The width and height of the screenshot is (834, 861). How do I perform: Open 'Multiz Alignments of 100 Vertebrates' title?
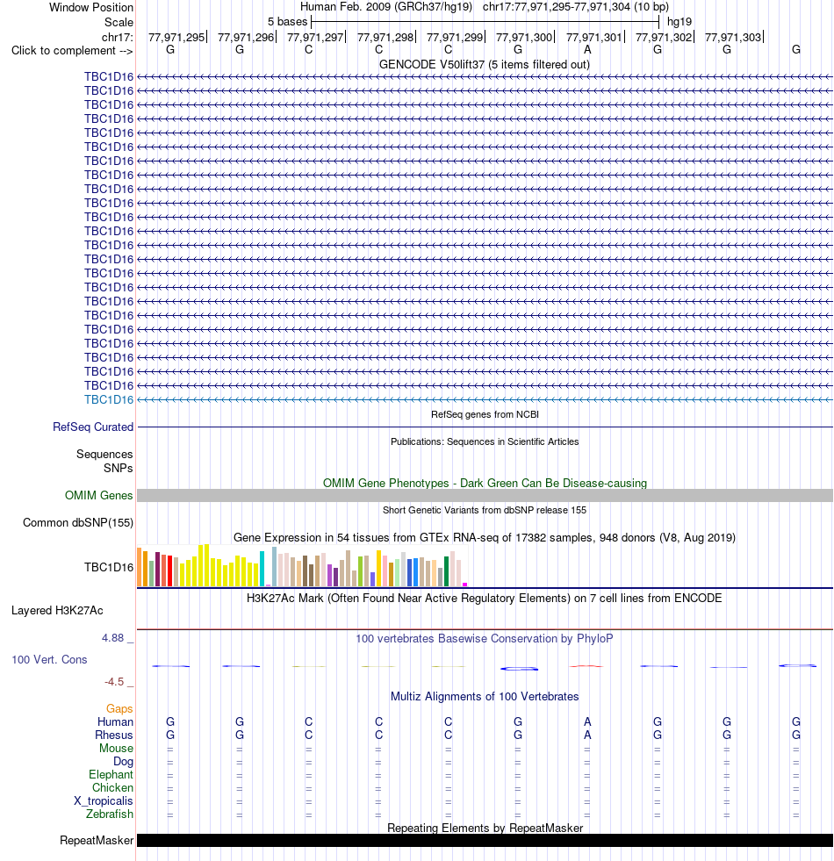(x=485, y=696)
